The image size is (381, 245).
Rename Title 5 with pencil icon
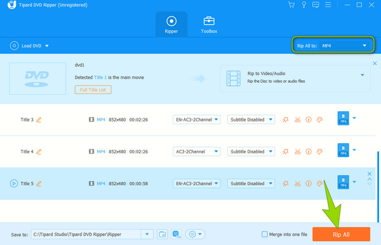coord(39,183)
